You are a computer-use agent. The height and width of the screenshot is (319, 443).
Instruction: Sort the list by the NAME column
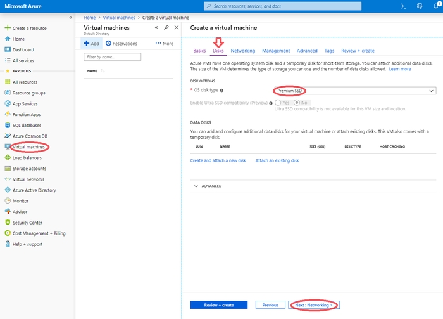(92, 71)
